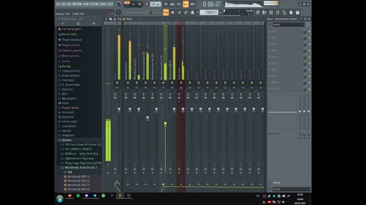Image resolution: width=366 pixels, height=205 pixels.
Task: Mute the red highlighted mixer track LED
Action: coord(181,83)
